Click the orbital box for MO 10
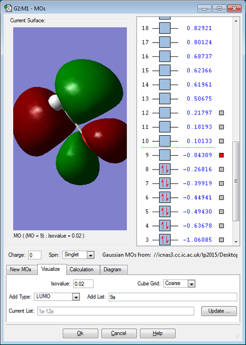246x345 pixels. [164, 141]
